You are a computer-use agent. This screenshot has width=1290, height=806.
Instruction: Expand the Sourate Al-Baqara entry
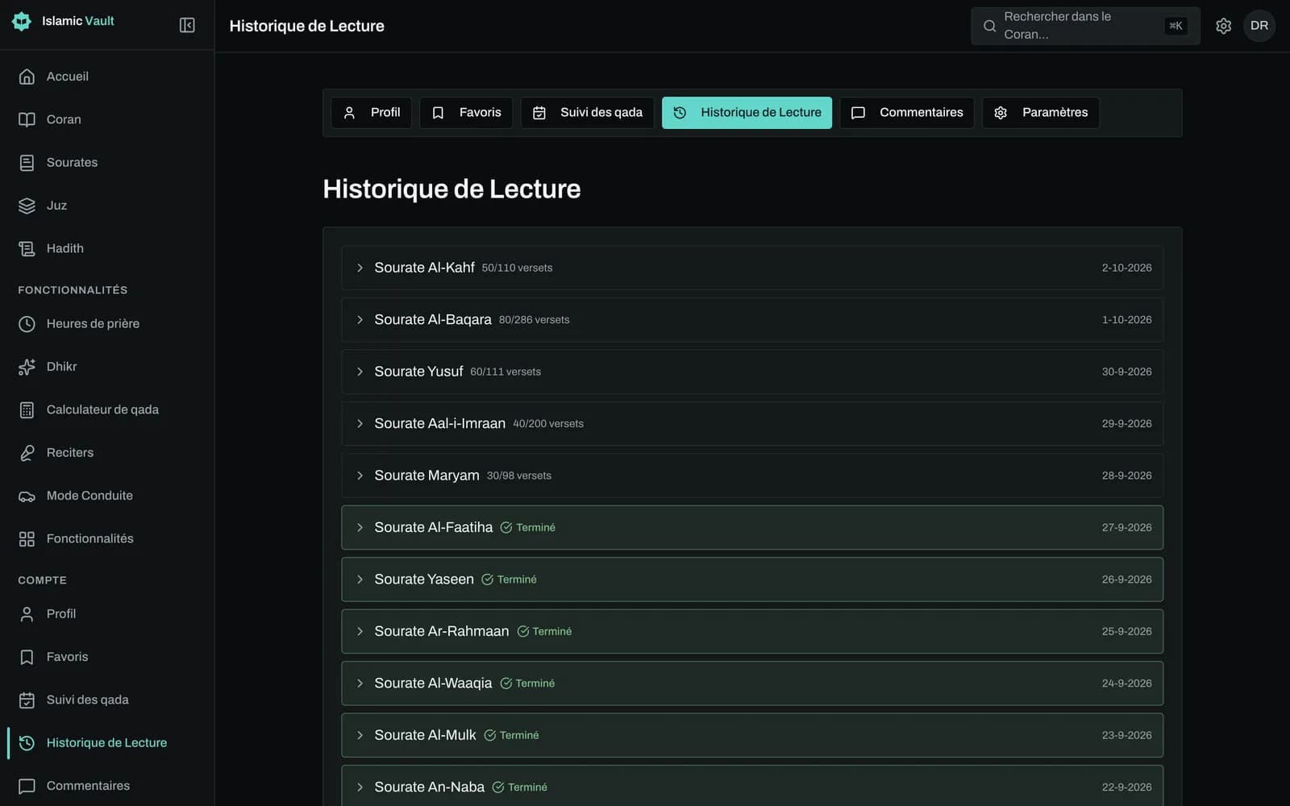coord(360,320)
